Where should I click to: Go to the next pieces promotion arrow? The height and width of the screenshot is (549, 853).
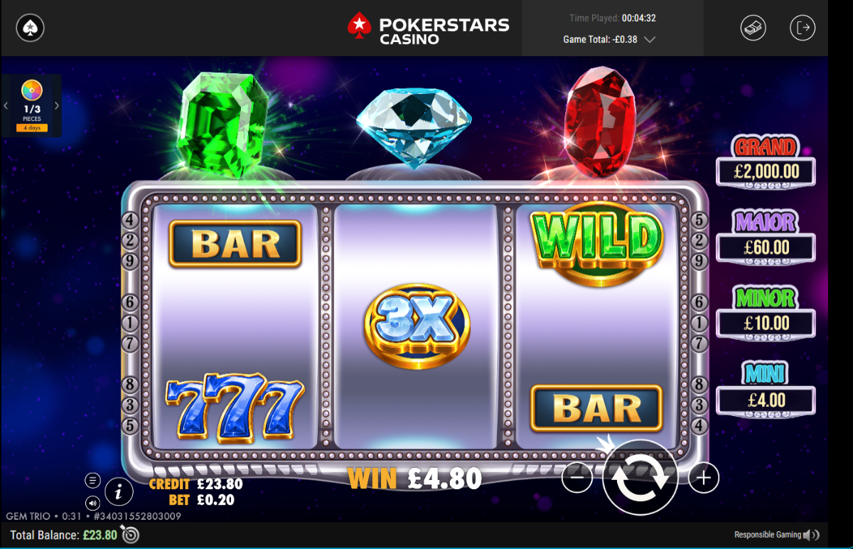pyautogui.click(x=57, y=106)
